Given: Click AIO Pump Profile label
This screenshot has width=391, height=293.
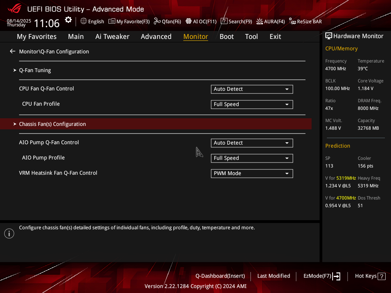Looking at the screenshot, I should click(44, 158).
